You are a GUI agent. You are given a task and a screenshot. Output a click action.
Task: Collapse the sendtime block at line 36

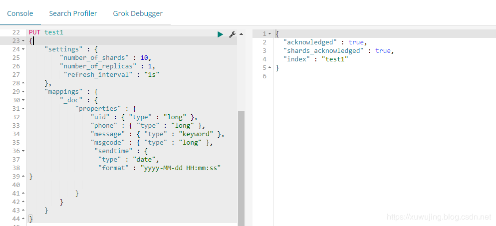[x=23, y=151]
